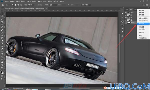Hide the RGB channel eye icon

point(126,13)
